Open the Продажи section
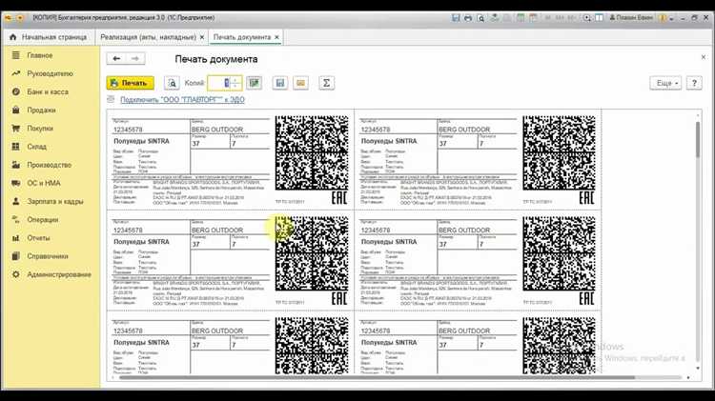The width and height of the screenshot is (715, 401). click(41, 110)
